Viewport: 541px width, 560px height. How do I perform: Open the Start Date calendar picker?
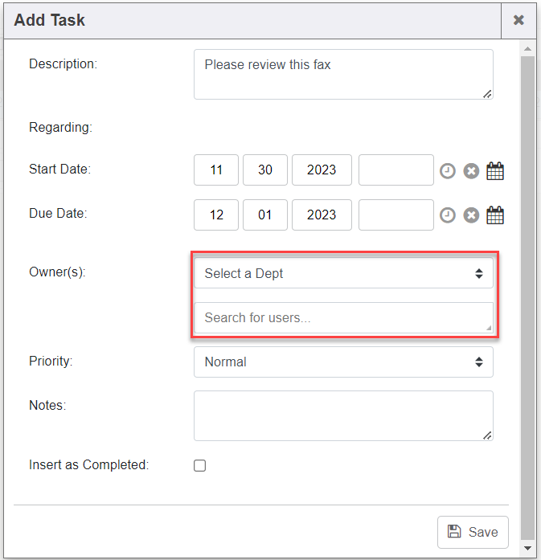click(x=496, y=170)
